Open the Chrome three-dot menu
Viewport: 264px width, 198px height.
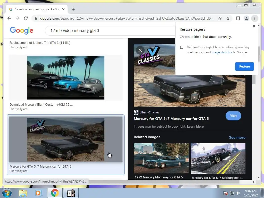point(255,18)
